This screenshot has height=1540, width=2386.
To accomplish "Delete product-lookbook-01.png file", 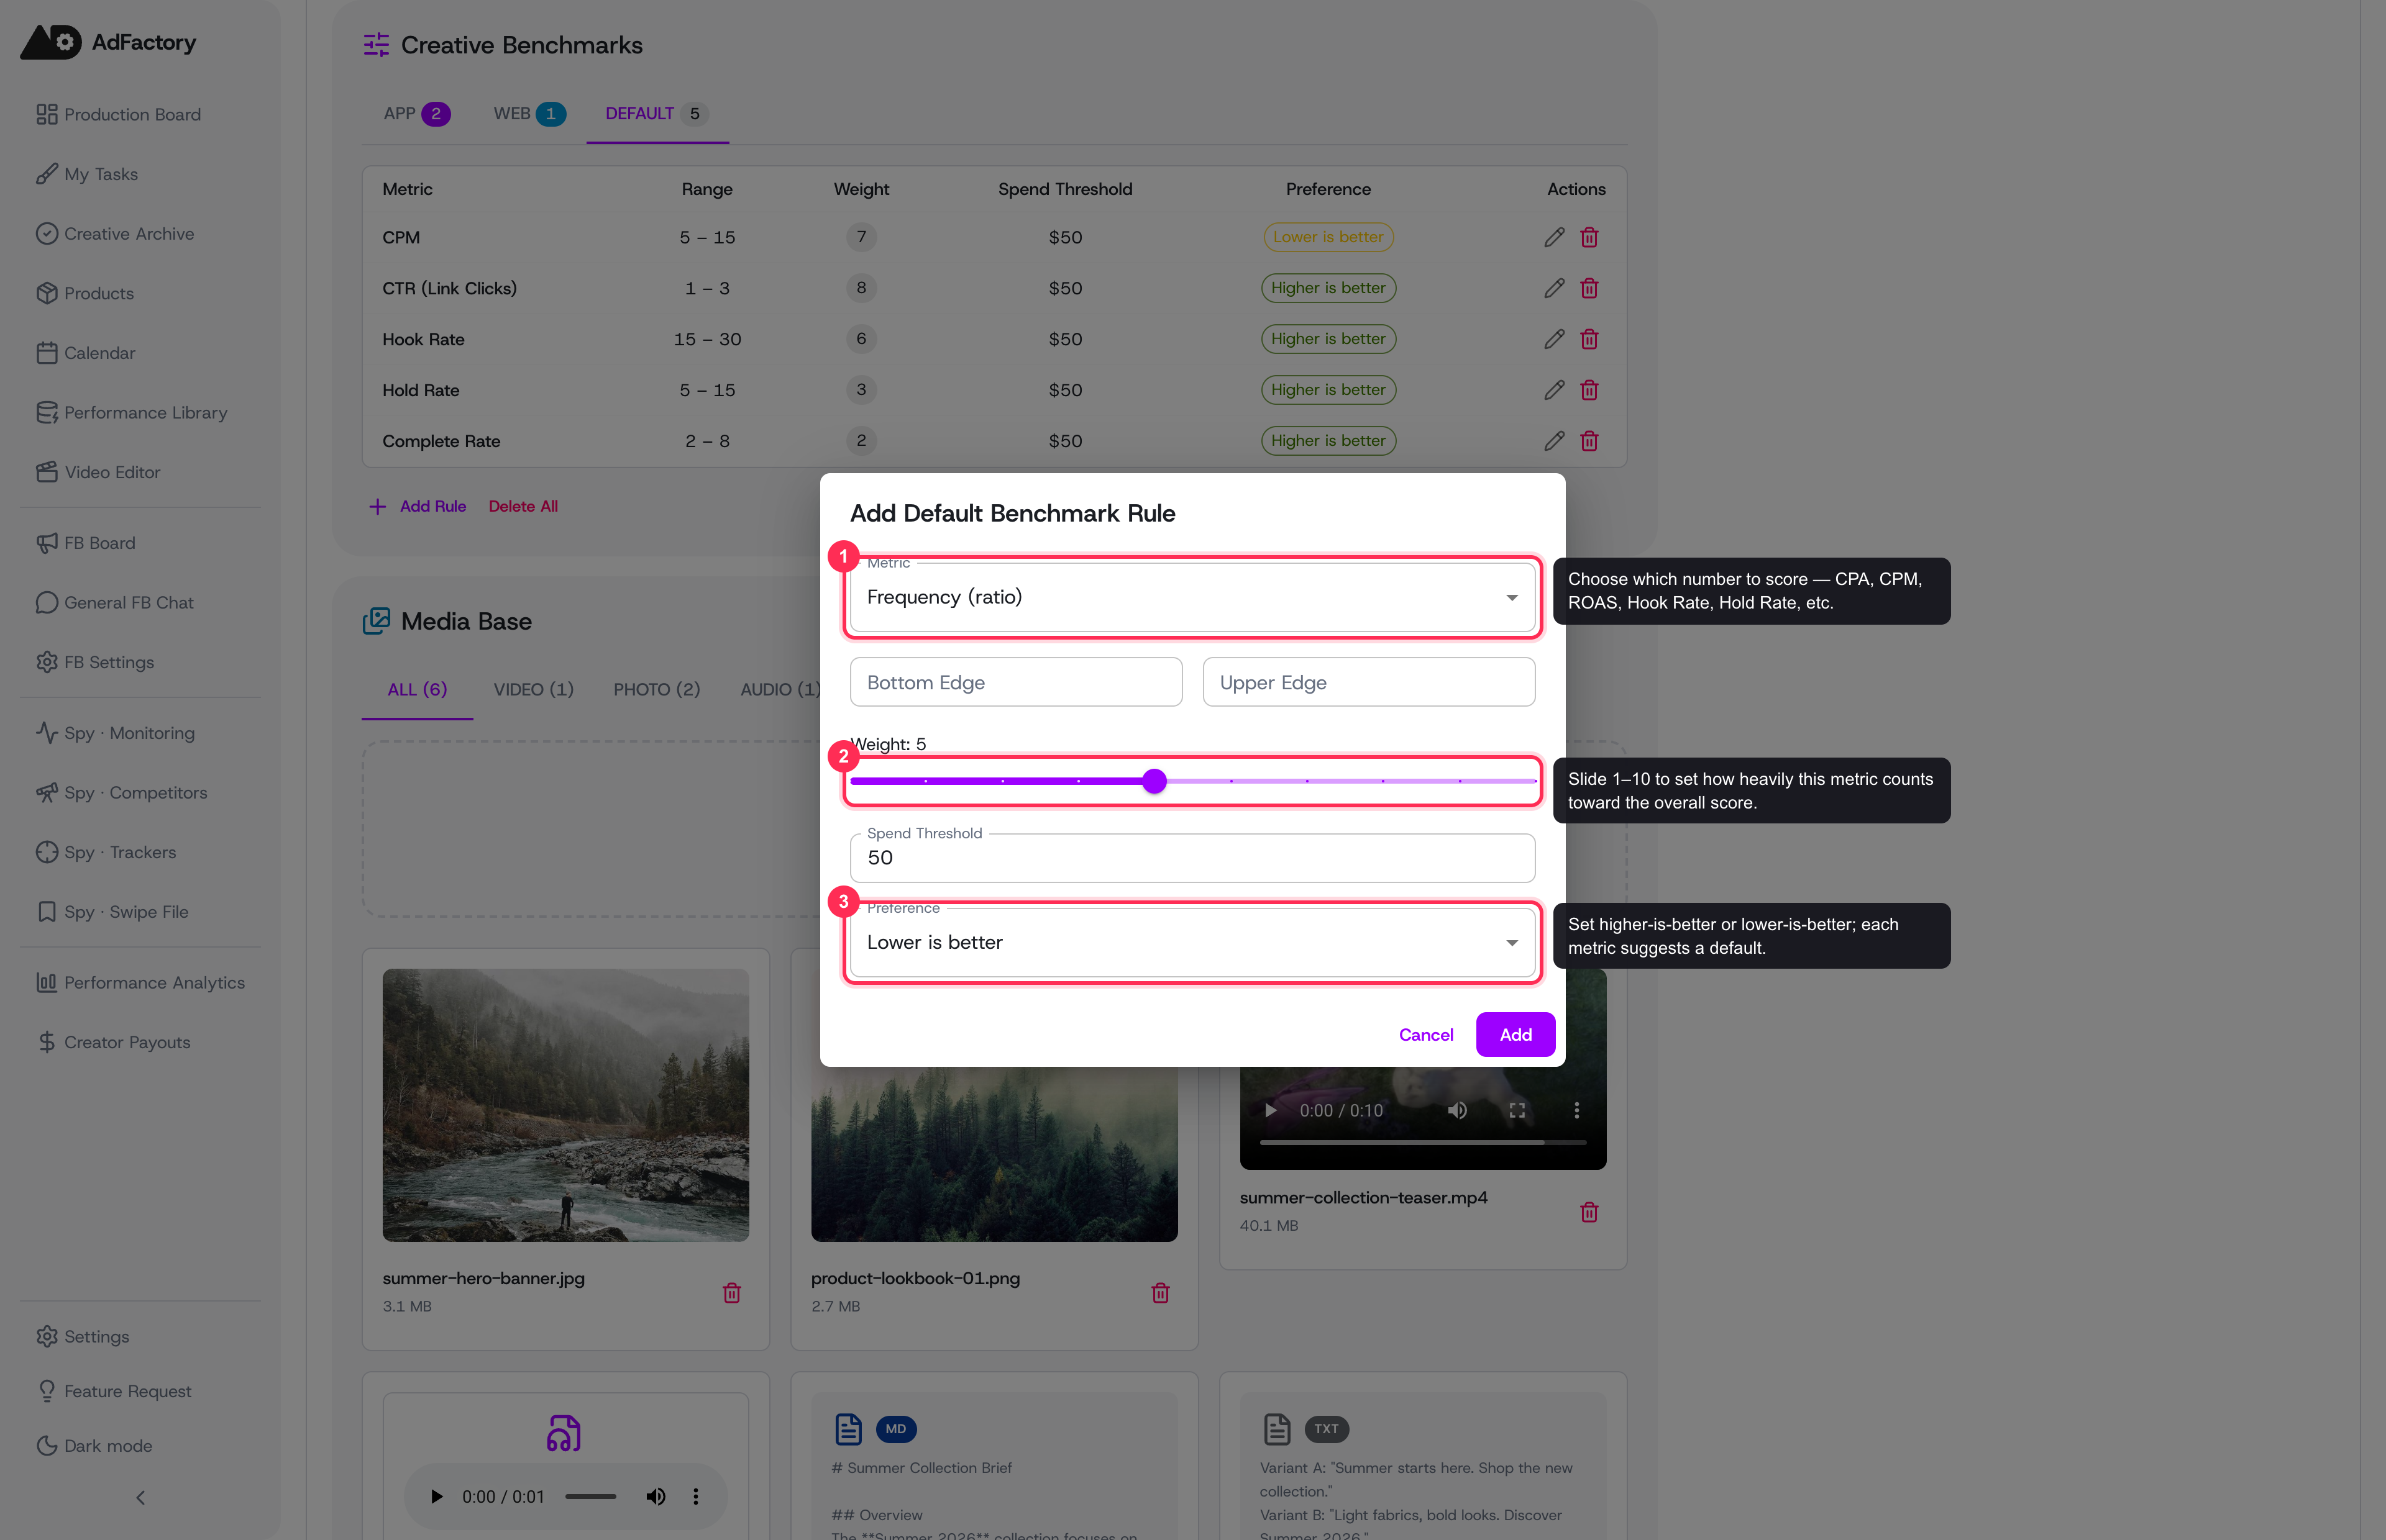I will click(x=1161, y=1293).
